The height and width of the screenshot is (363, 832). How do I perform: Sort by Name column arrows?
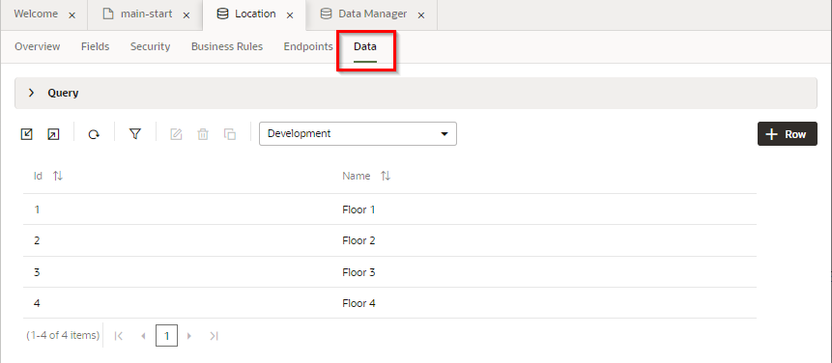pos(386,176)
